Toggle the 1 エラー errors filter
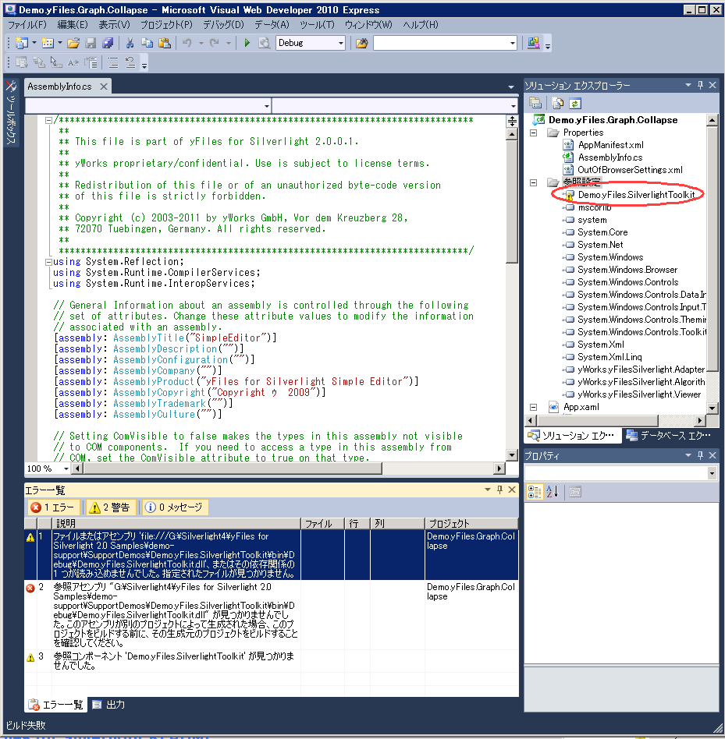 [x=53, y=507]
